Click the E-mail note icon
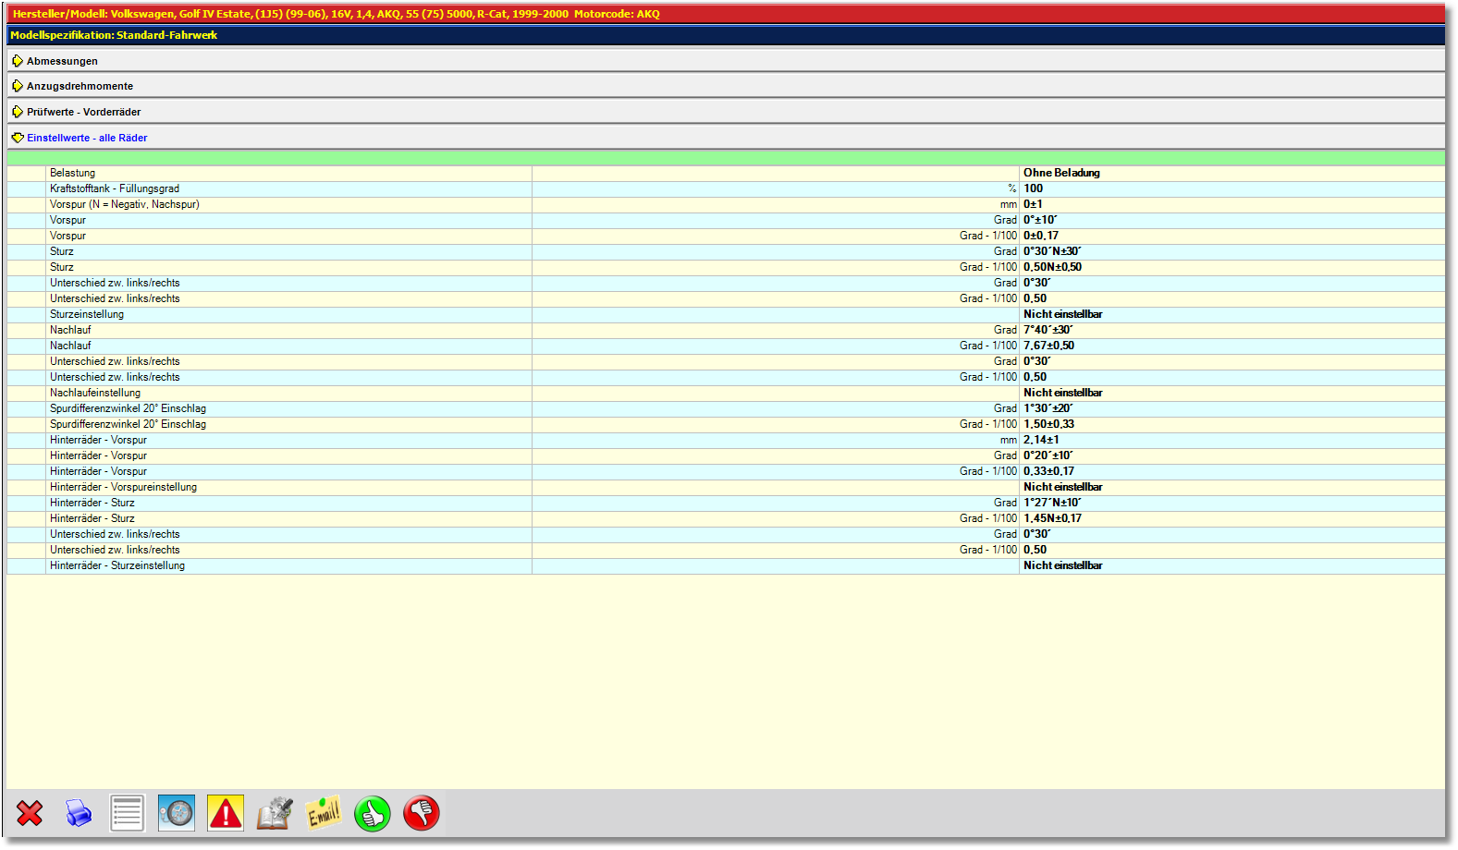This screenshot has width=1458, height=850. click(x=324, y=813)
